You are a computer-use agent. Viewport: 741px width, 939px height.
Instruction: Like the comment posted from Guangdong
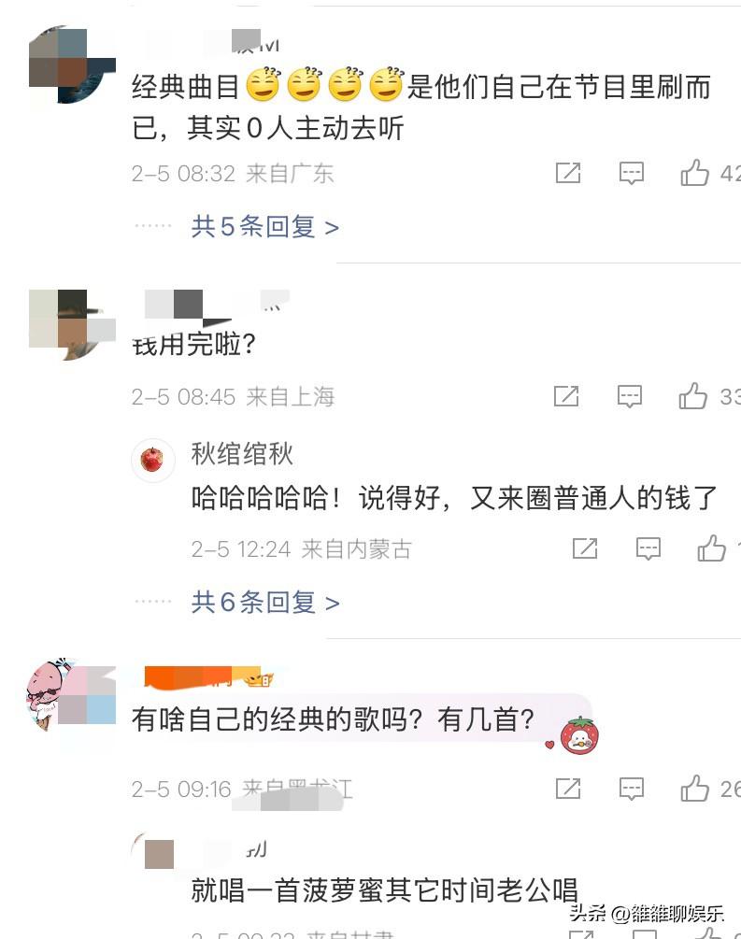(x=695, y=173)
